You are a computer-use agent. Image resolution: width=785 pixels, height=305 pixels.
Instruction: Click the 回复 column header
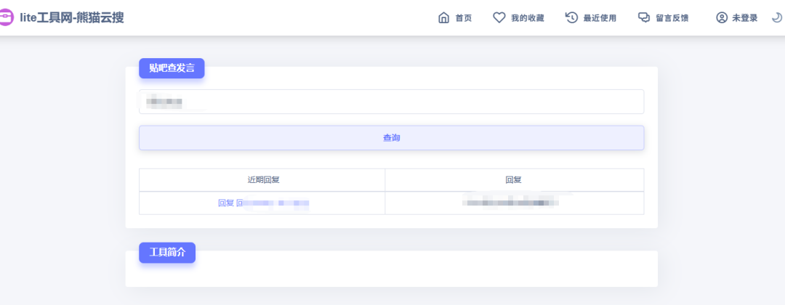click(x=514, y=179)
